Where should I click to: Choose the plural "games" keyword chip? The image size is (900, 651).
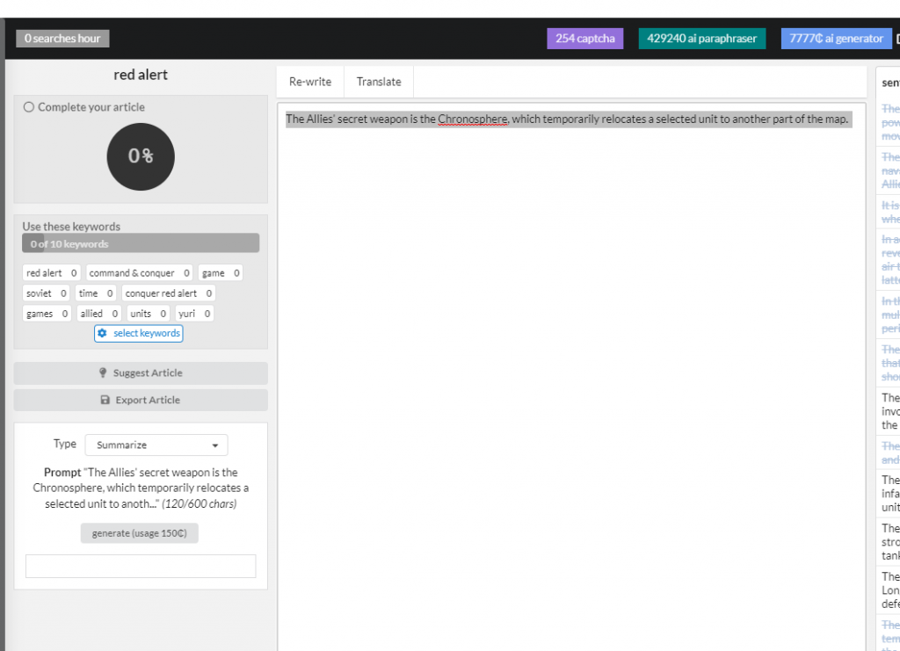tap(47, 313)
